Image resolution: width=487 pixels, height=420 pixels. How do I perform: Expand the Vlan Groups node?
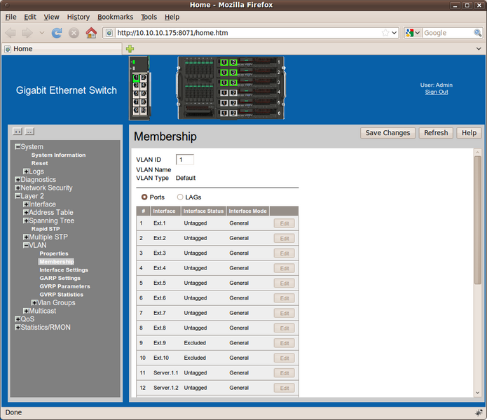(x=34, y=302)
